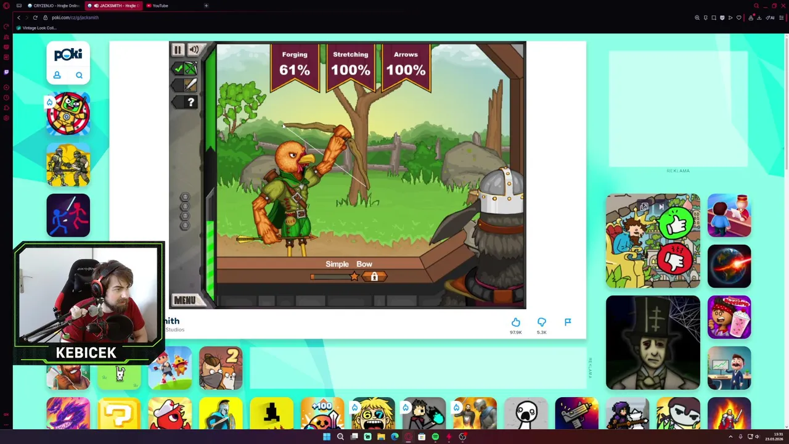Image resolution: width=789 pixels, height=444 pixels.
Task: Open Spotify from taskbar
Action: point(435,437)
